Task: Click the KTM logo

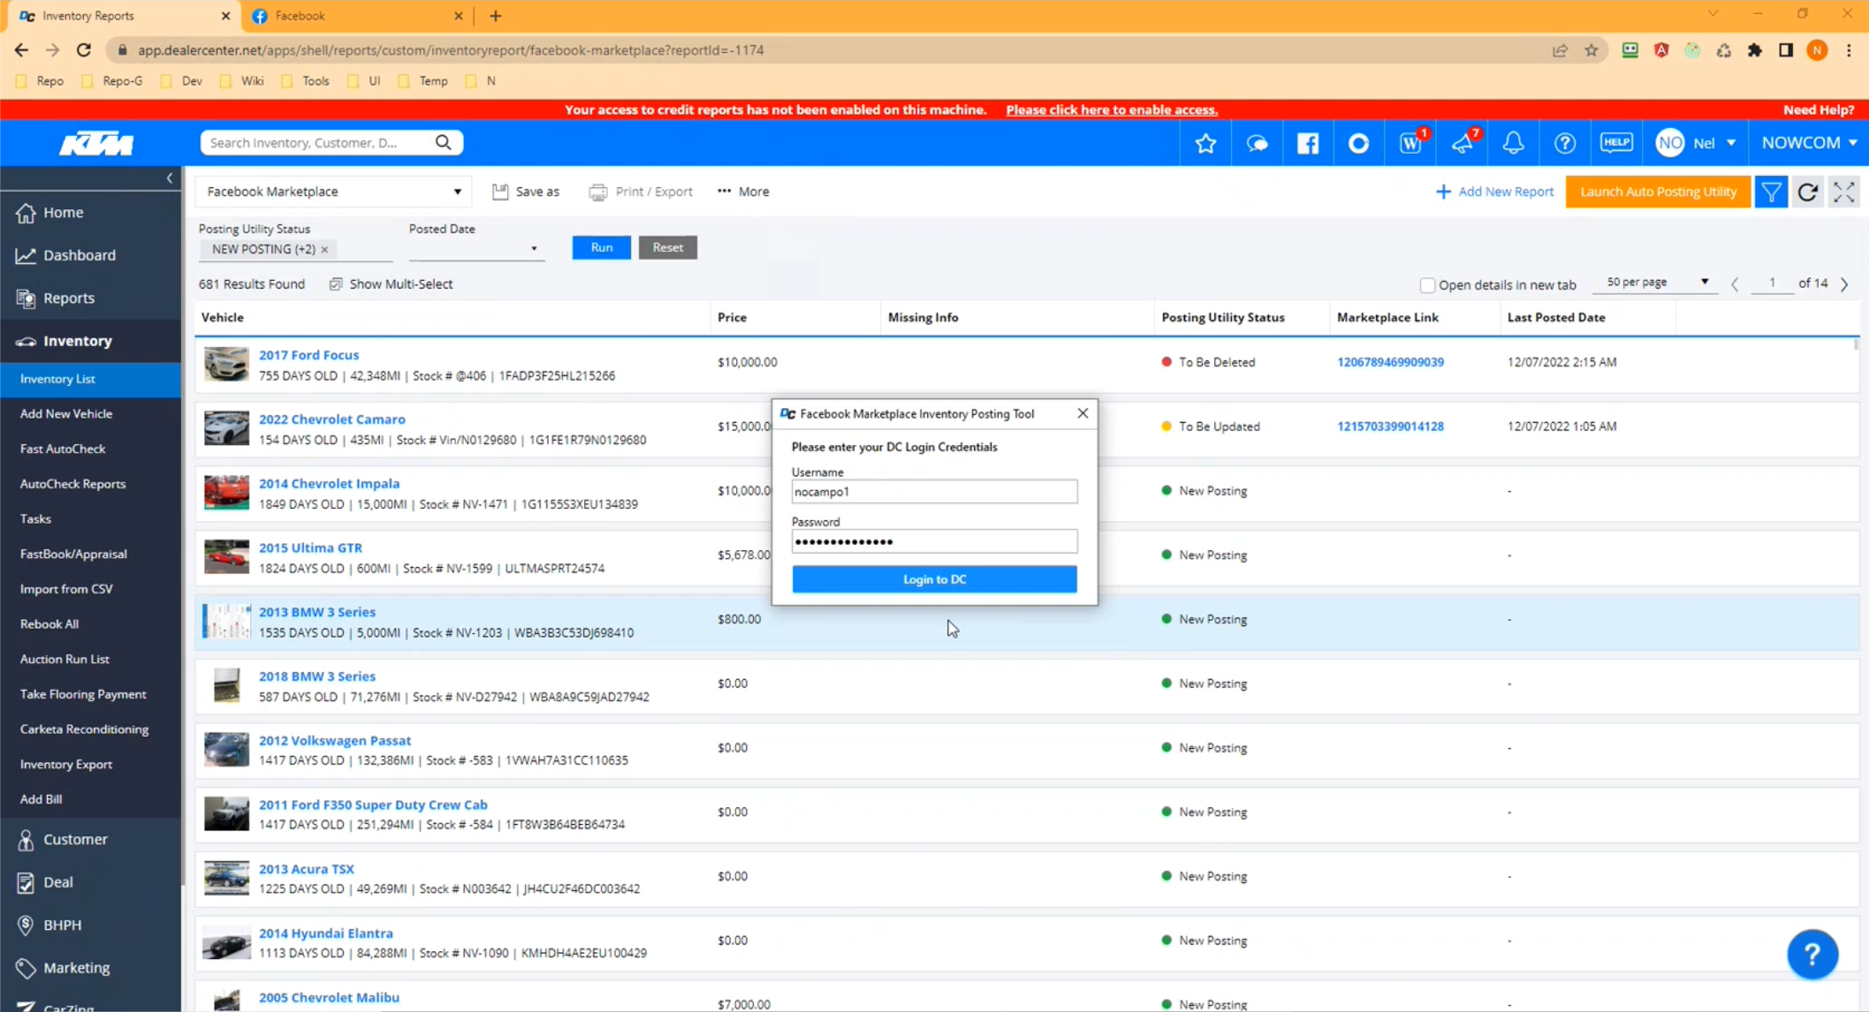Action: (96, 143)
